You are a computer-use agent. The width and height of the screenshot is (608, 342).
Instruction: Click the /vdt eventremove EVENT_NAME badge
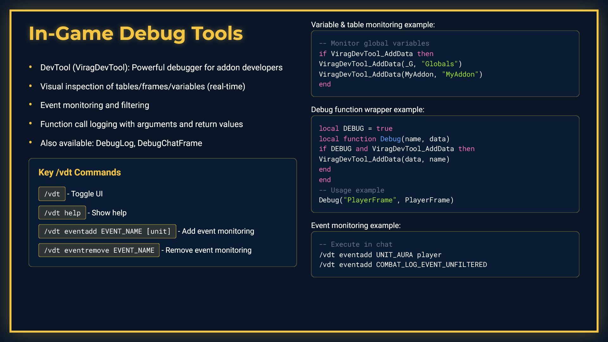99,250
